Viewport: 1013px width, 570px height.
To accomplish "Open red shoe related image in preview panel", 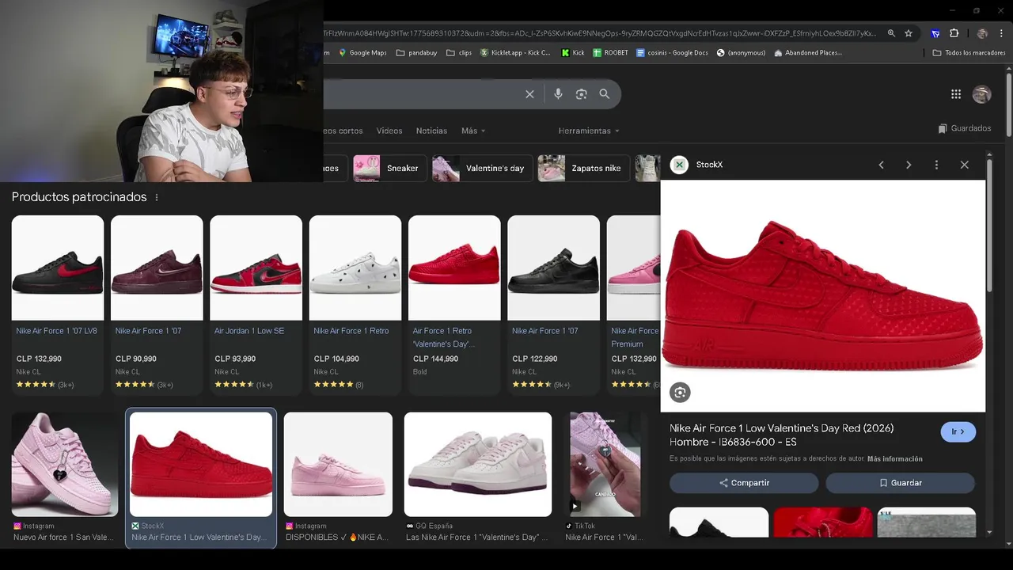I will pyautogui.click(x=823, y=522).
